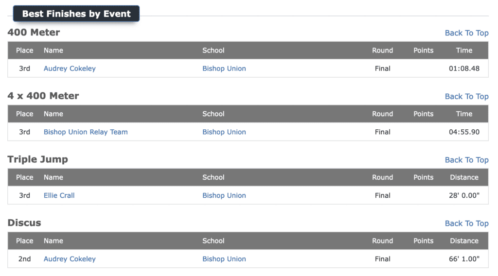Open Bishop Union school in Discus row
The height and width of the screenshot is (276, 498).
pyautogui.click(x=224, y=259)
